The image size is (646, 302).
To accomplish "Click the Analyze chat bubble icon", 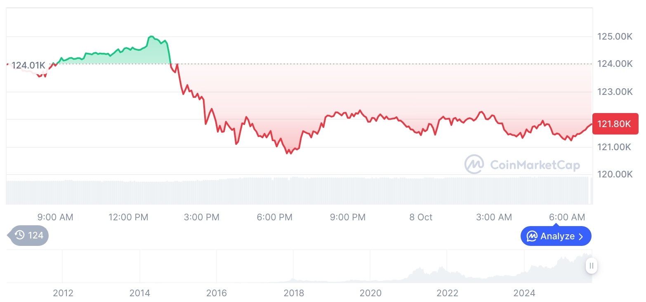I will pos(532,236).
